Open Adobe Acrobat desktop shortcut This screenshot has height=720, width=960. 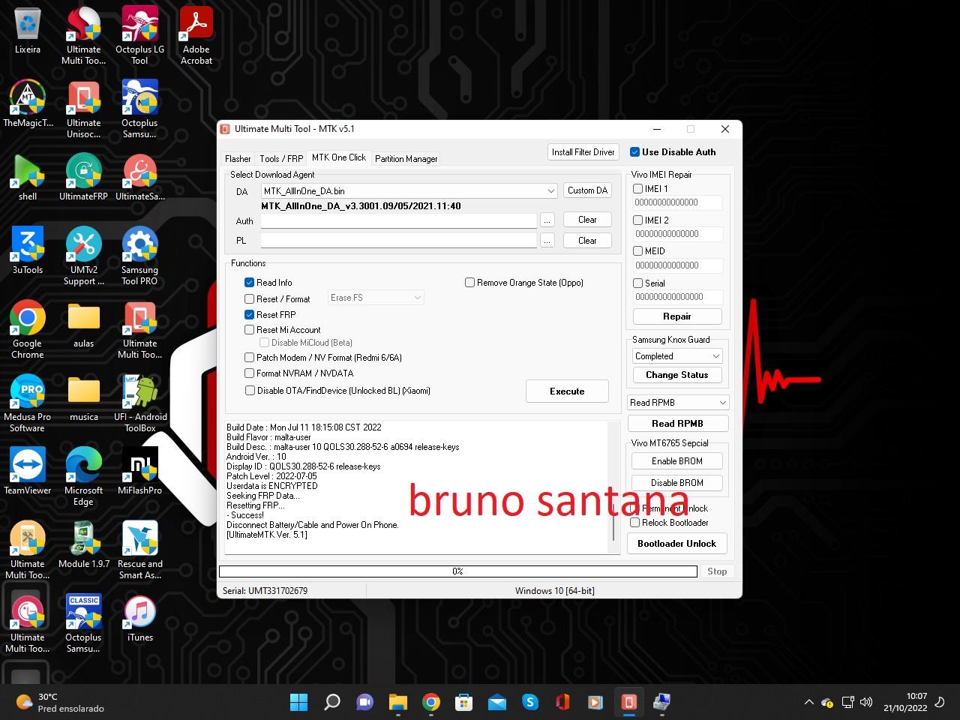click(x=196, y=36)
